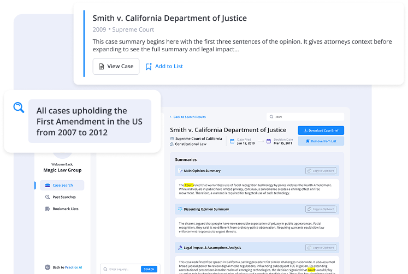Click the blue SEARCH button
The height and width of the screenshot is (274, 408).
pos(149,269)
